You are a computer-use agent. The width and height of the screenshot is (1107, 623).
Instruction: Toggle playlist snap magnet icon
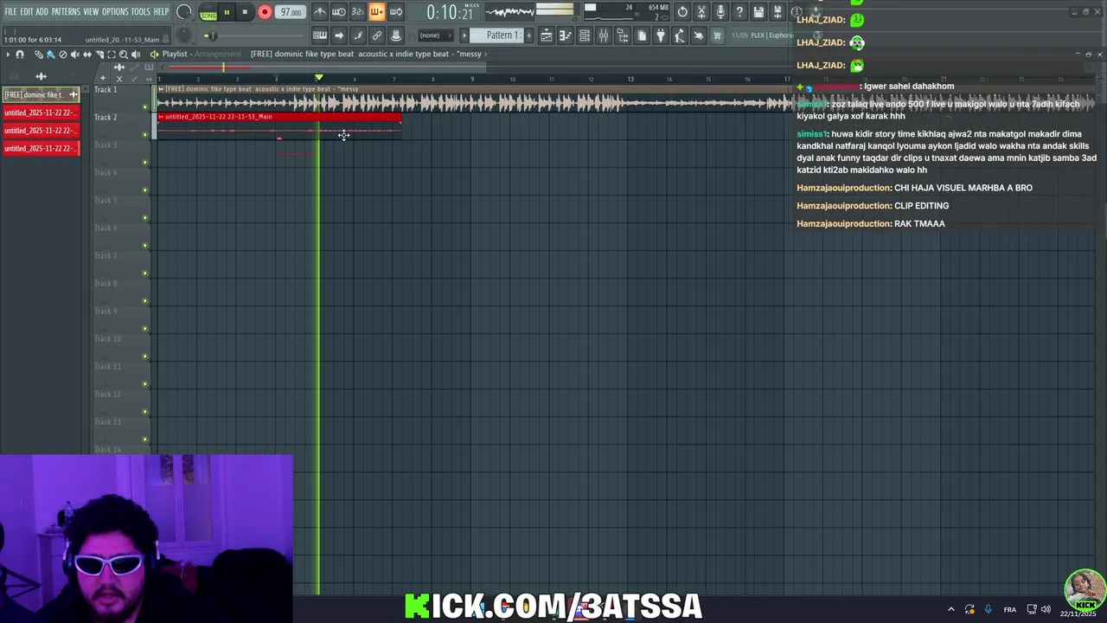20,54
